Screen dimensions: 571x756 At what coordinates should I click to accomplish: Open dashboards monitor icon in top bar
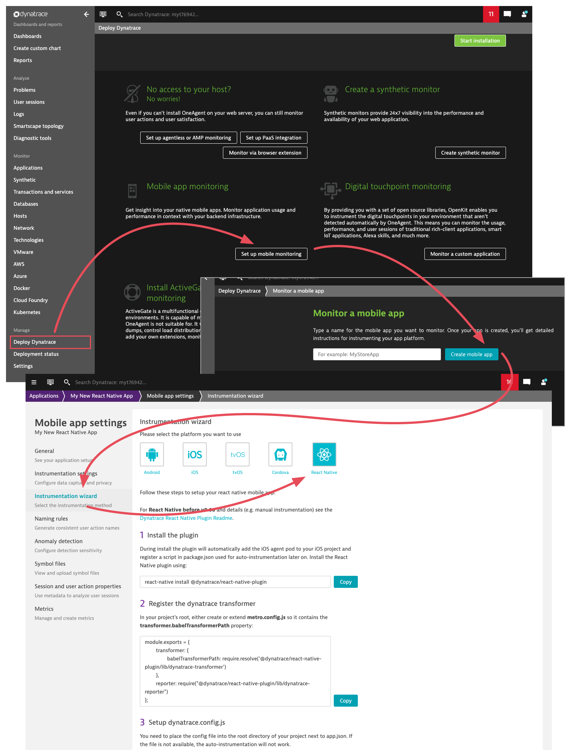click(x=103, y=14)
